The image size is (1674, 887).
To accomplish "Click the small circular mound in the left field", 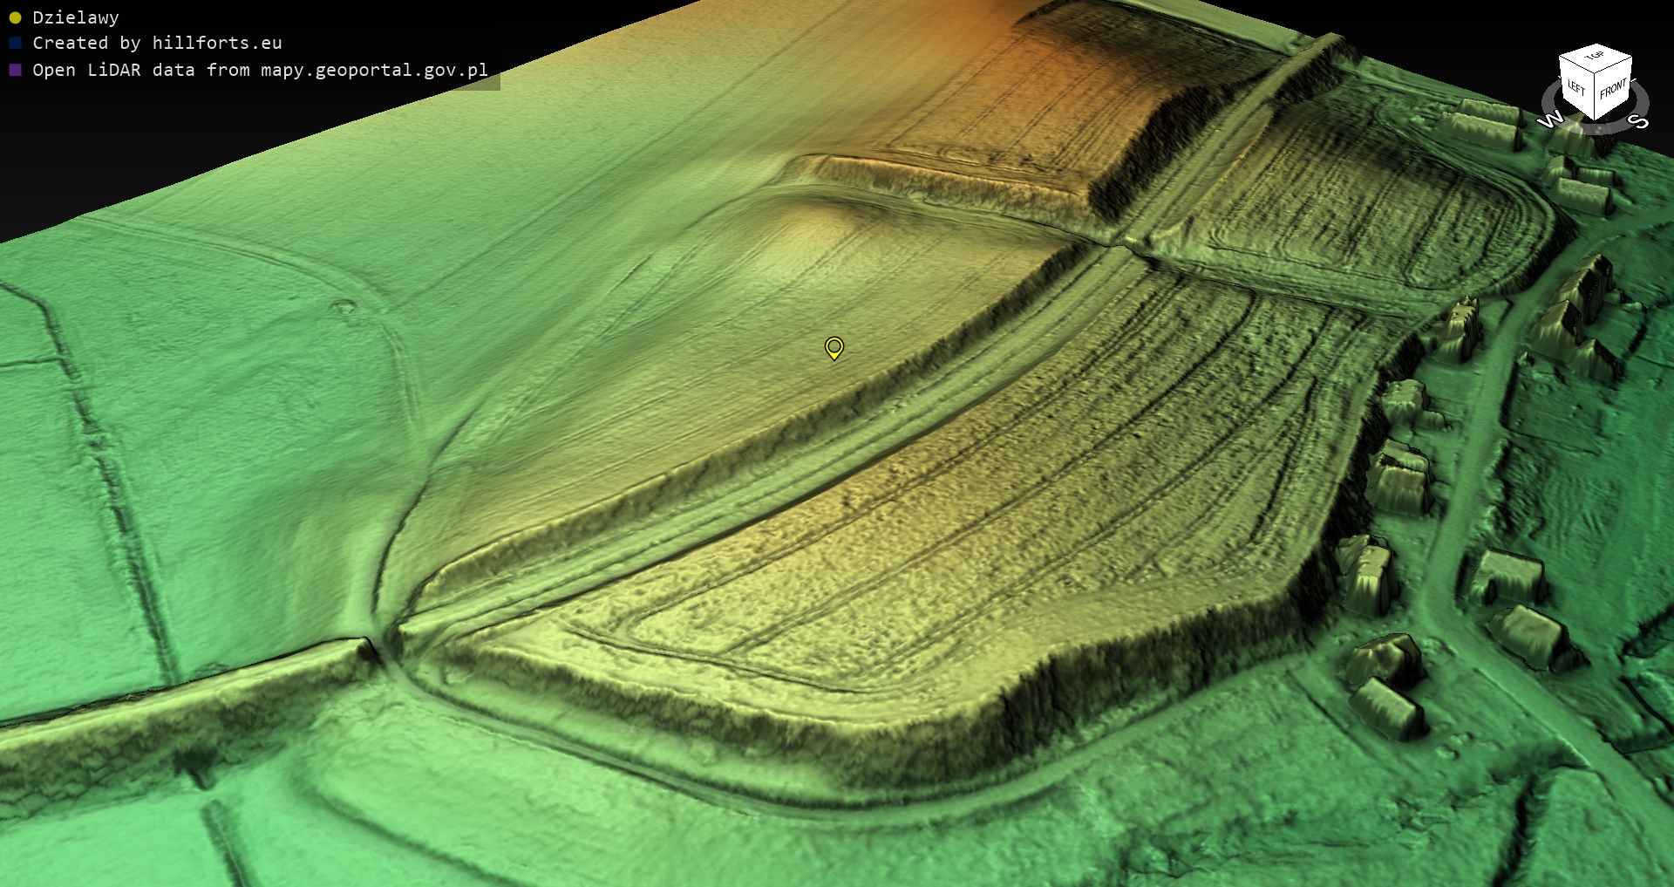I will [x=344, y=306].
